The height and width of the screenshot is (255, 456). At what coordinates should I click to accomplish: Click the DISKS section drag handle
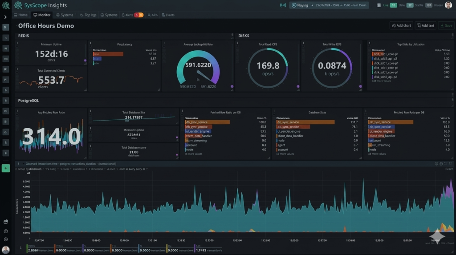(x=452, y=36)
